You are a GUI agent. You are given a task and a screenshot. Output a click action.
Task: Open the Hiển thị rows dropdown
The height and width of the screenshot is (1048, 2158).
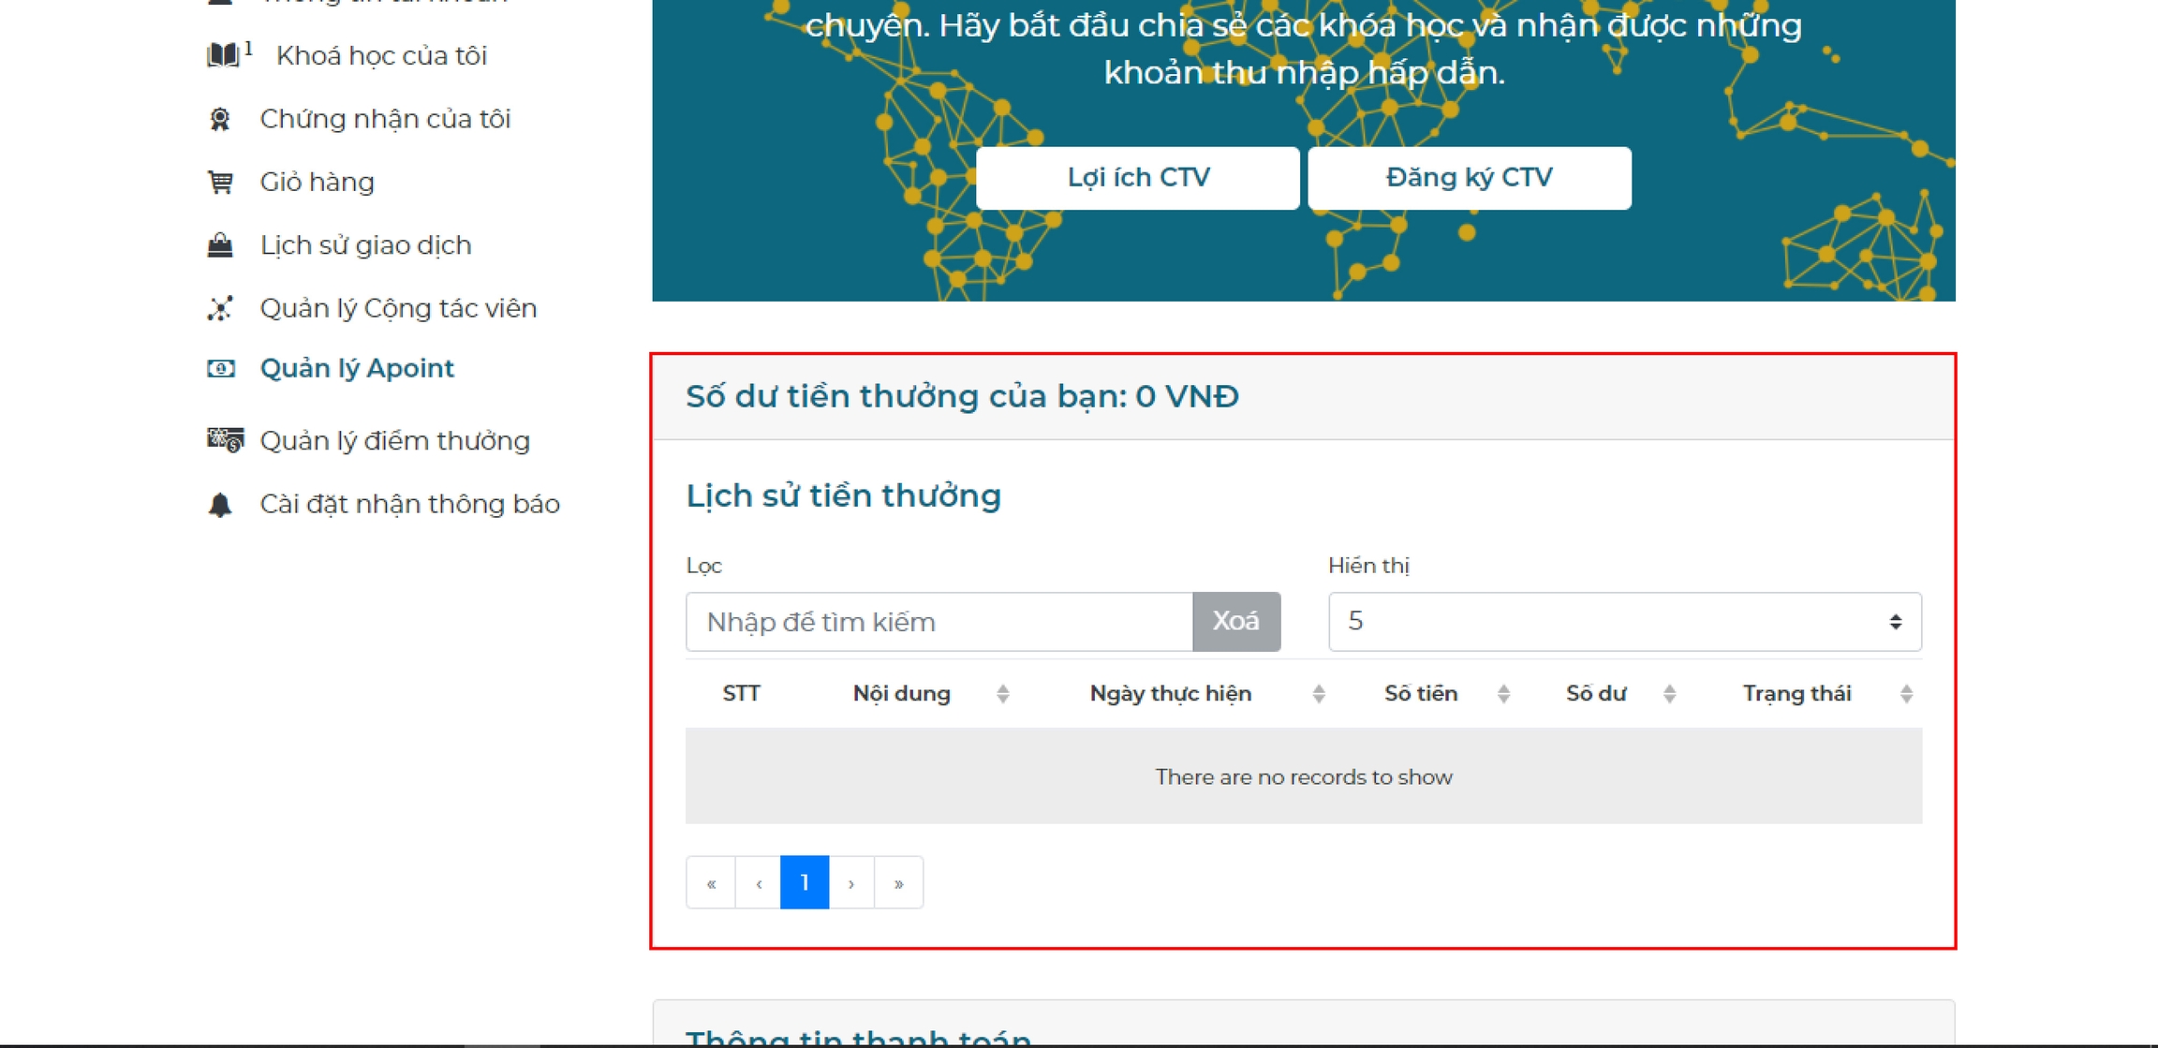[1624, 622]
